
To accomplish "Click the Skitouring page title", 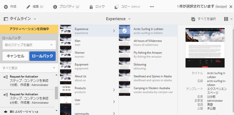I will click(x=140, y=65).
